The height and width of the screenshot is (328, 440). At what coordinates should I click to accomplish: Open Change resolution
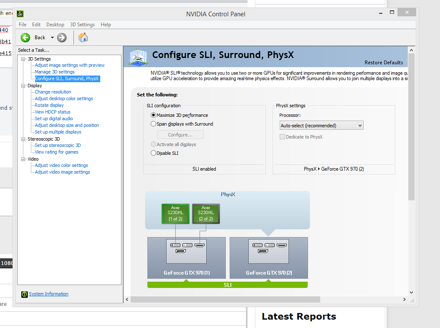click(53, 92)
